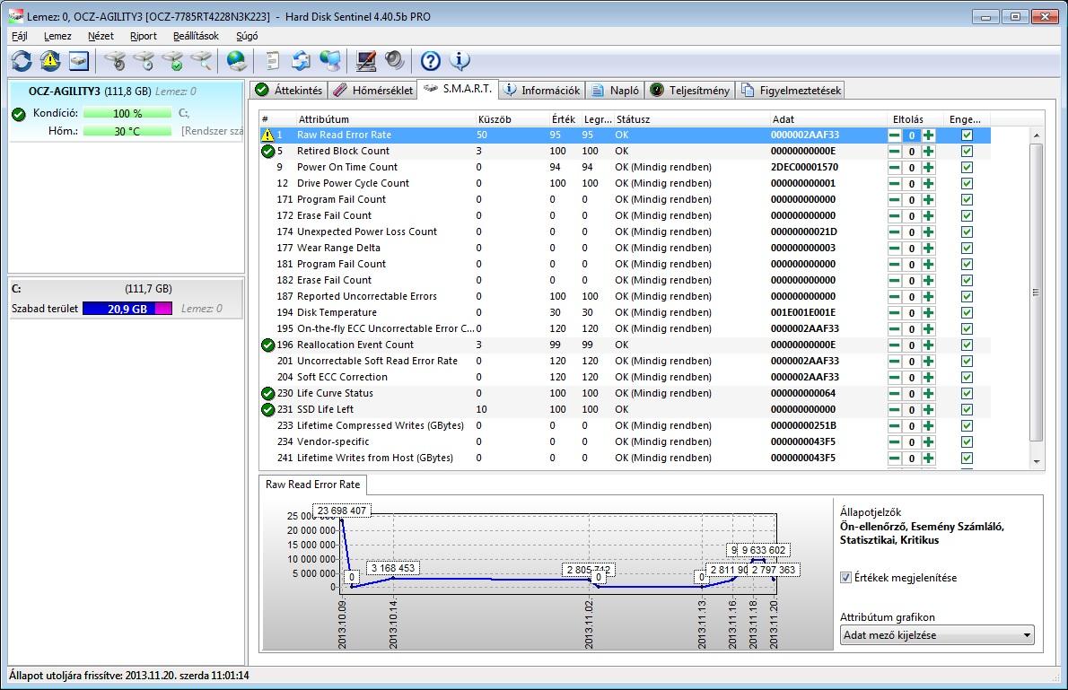Click green check icon beside SSD Life Left
This screenshot has height=690, width=1068.
[x=267, y=409]
